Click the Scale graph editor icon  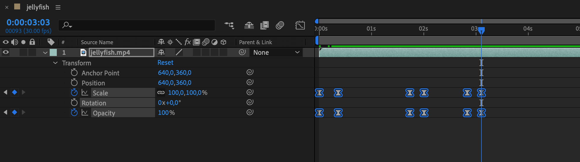[85, 93]
